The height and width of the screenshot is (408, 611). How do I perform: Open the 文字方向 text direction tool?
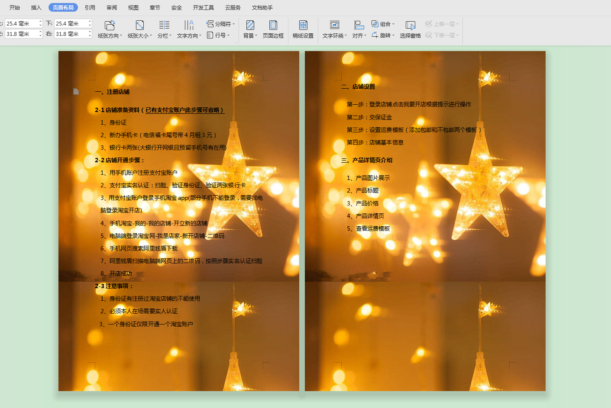click(189, 29)
